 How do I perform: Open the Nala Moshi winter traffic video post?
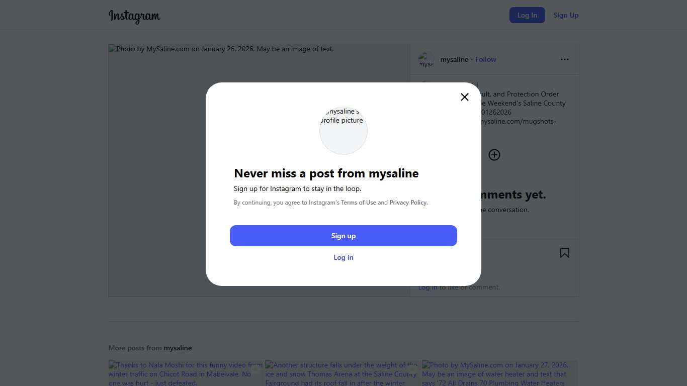pos(186,373)
